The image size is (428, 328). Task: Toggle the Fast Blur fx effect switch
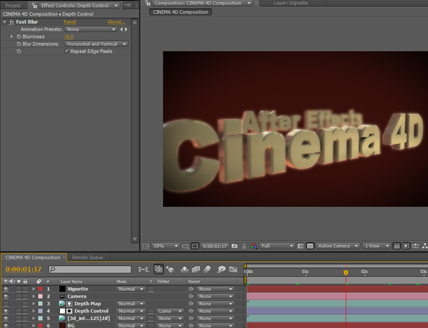tap(11, 22)
